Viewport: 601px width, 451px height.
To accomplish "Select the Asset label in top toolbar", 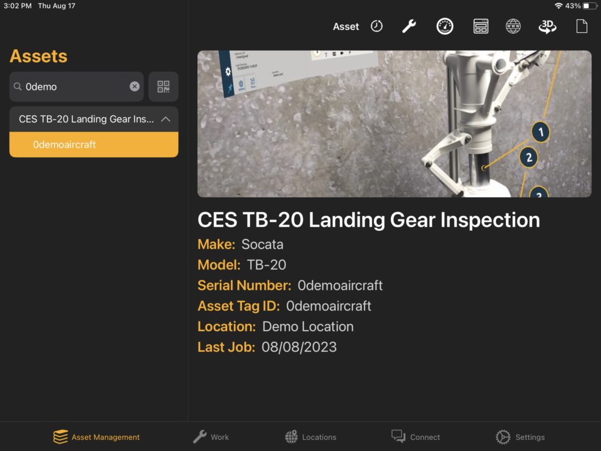I will pyautogui.click(x=346, y=26).
